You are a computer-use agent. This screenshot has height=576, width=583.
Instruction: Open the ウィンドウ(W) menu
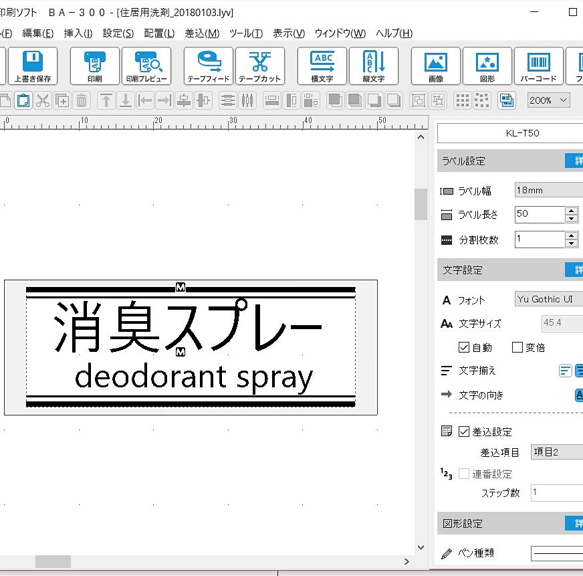pyautogui.click(x=340, y=33)
